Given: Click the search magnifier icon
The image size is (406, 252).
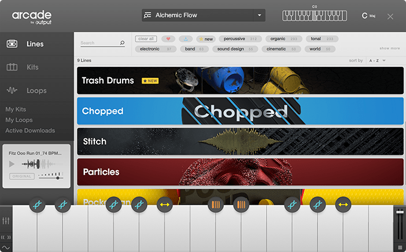Looking at the screenshot, I should click(122, 43).
